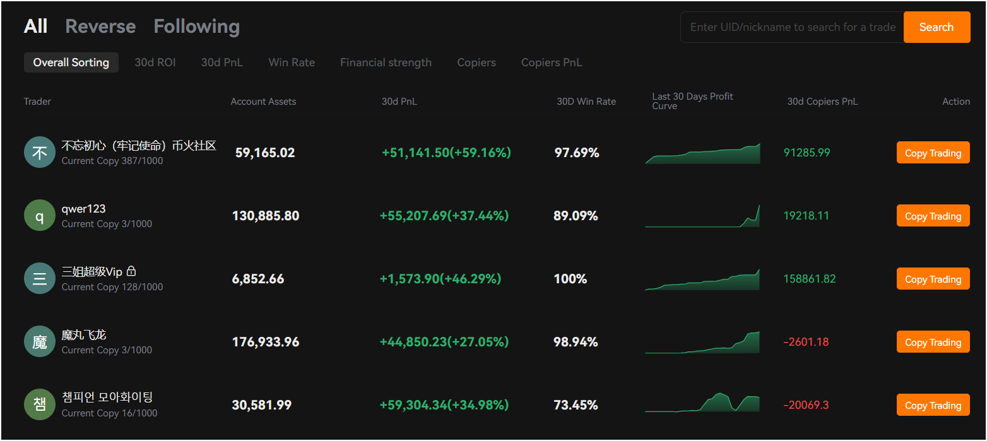The height and width of the screenshot is (441, 987).
Task: Sort by Copiers tab
Action: coord(476,62)
